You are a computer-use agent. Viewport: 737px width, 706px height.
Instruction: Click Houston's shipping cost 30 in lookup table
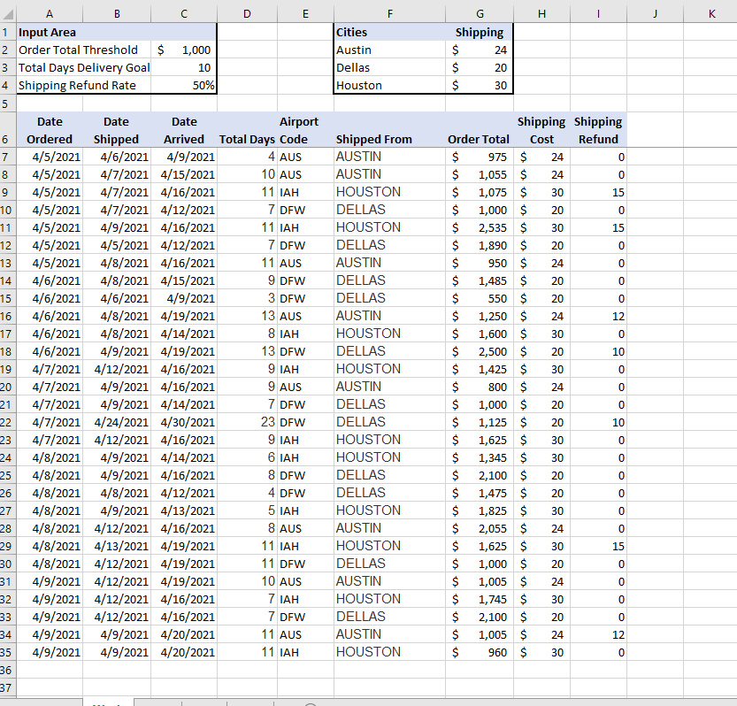(480, 86)
